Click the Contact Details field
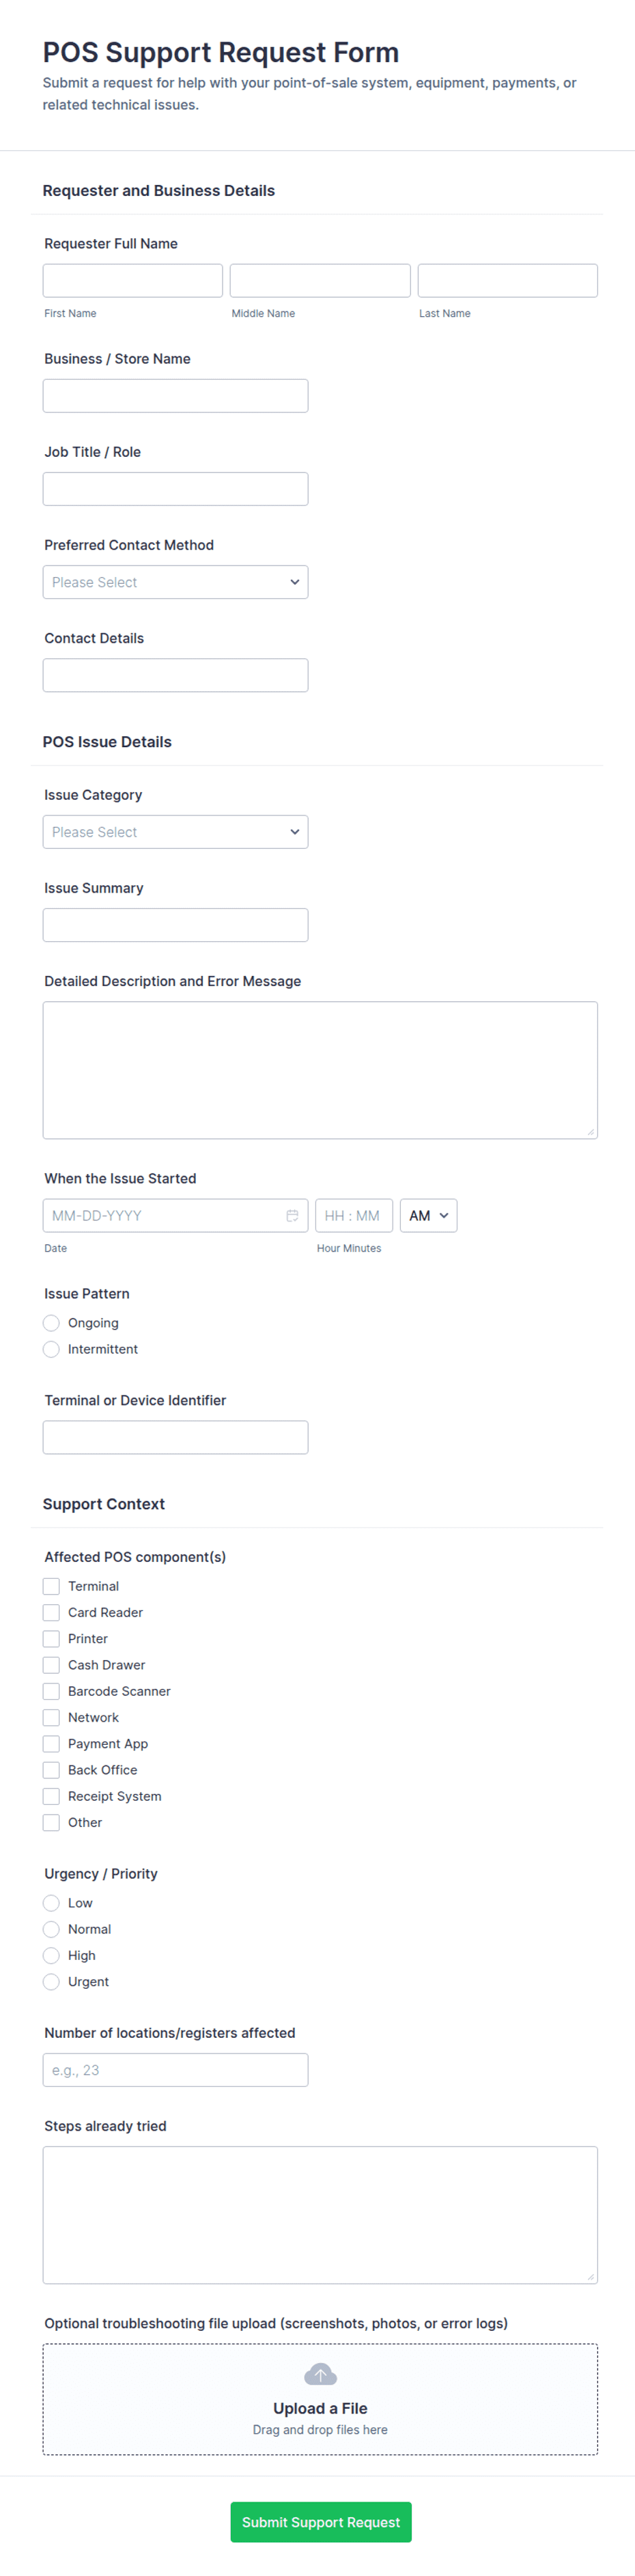The height and width of the screenshot is (2576, 635). pyautogui.click(x=175, y=675)
